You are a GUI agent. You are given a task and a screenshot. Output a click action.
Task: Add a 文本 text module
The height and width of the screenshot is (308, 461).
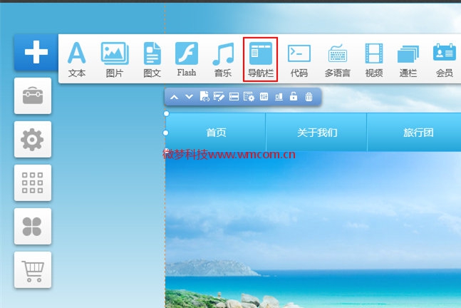click(x=77, y=60)
